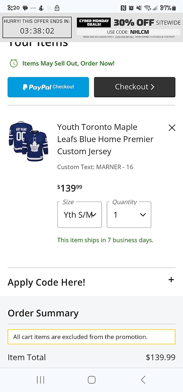Open the Maple Leafs jersey title link
The height and width of the screenshot is (392, 183).
click(105, 139)
